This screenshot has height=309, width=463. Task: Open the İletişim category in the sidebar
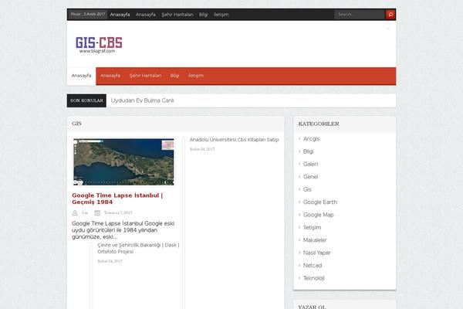(312, 227)
